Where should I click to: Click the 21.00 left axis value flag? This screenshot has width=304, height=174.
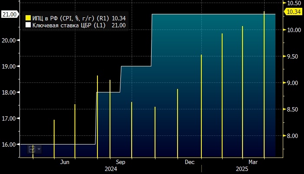coord(10,14)
